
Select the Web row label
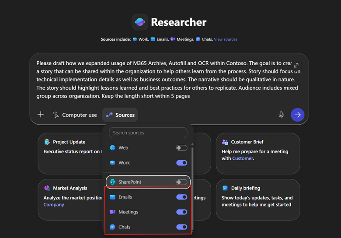(x=123, y=148)
